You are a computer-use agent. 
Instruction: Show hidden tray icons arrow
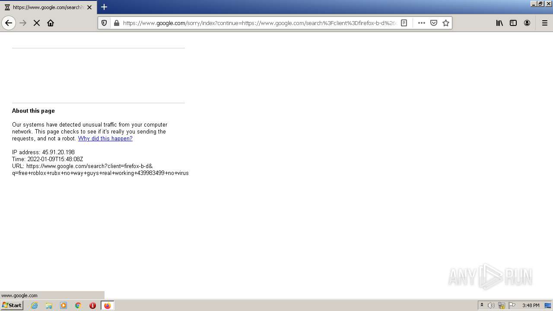(x=482, y=305)
